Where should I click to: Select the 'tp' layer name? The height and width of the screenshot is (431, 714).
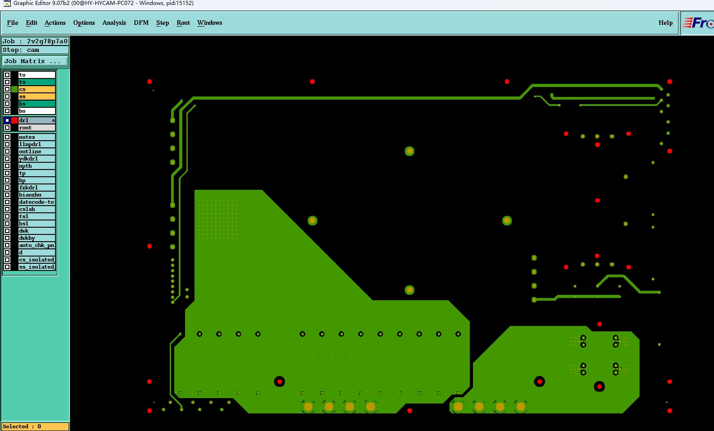click(37, 173)
